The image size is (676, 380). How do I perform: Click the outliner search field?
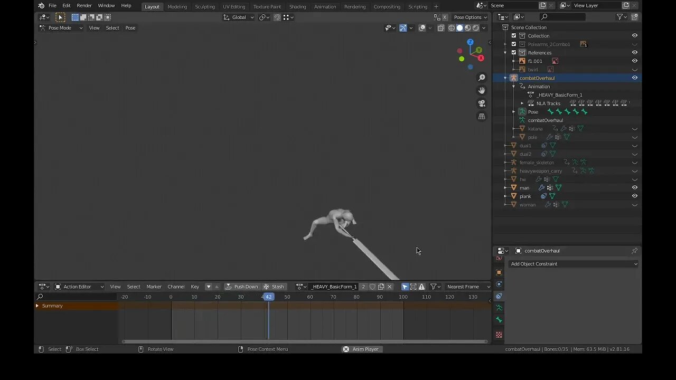[562, 17]
